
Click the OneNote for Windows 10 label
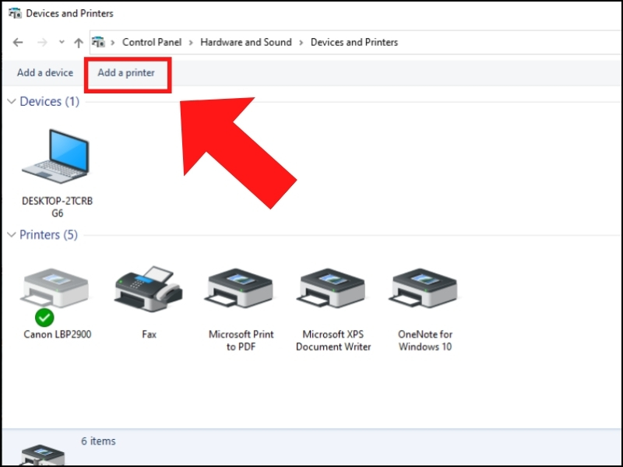pyautogui.click(x=425, y=340)
